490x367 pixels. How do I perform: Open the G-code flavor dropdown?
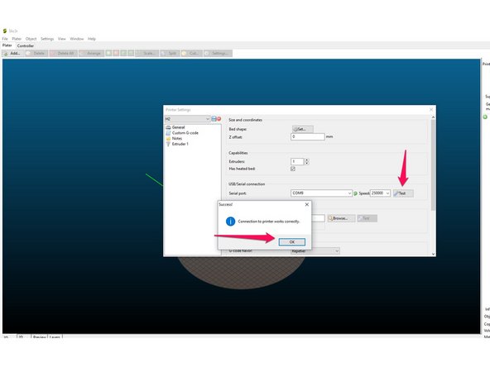[315, 251]
